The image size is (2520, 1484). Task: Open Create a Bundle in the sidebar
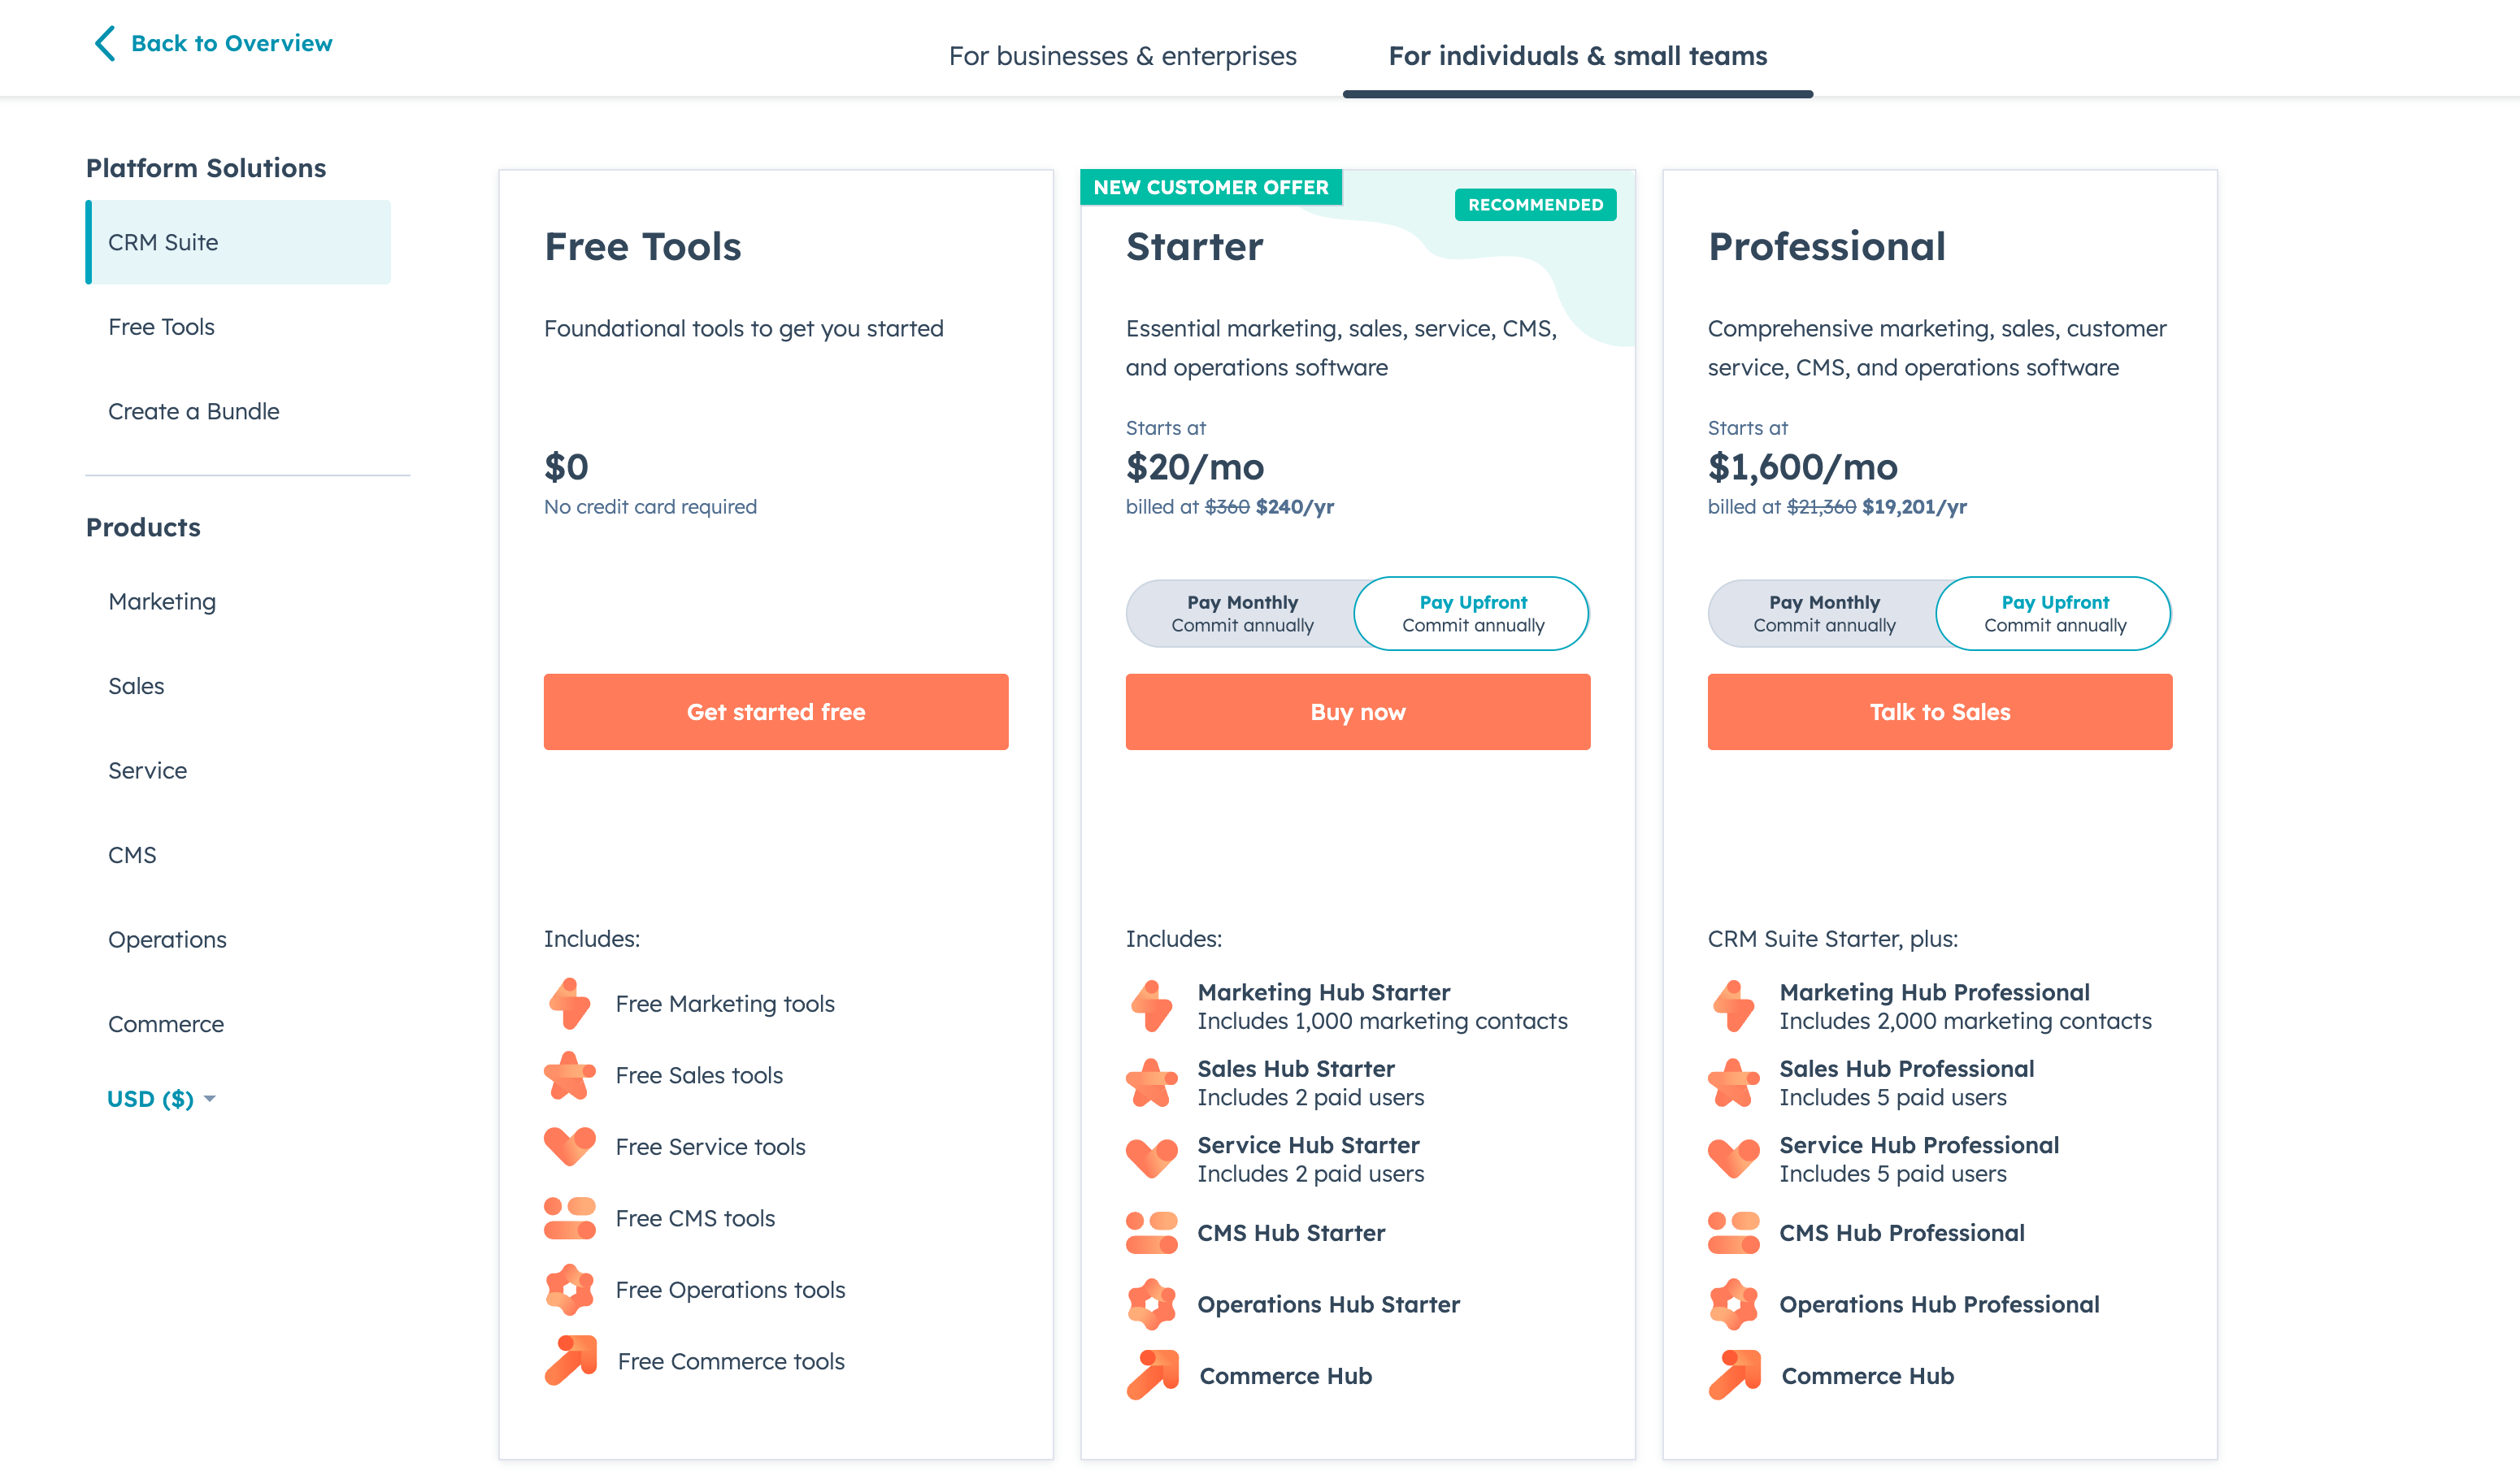pos(193,411)
